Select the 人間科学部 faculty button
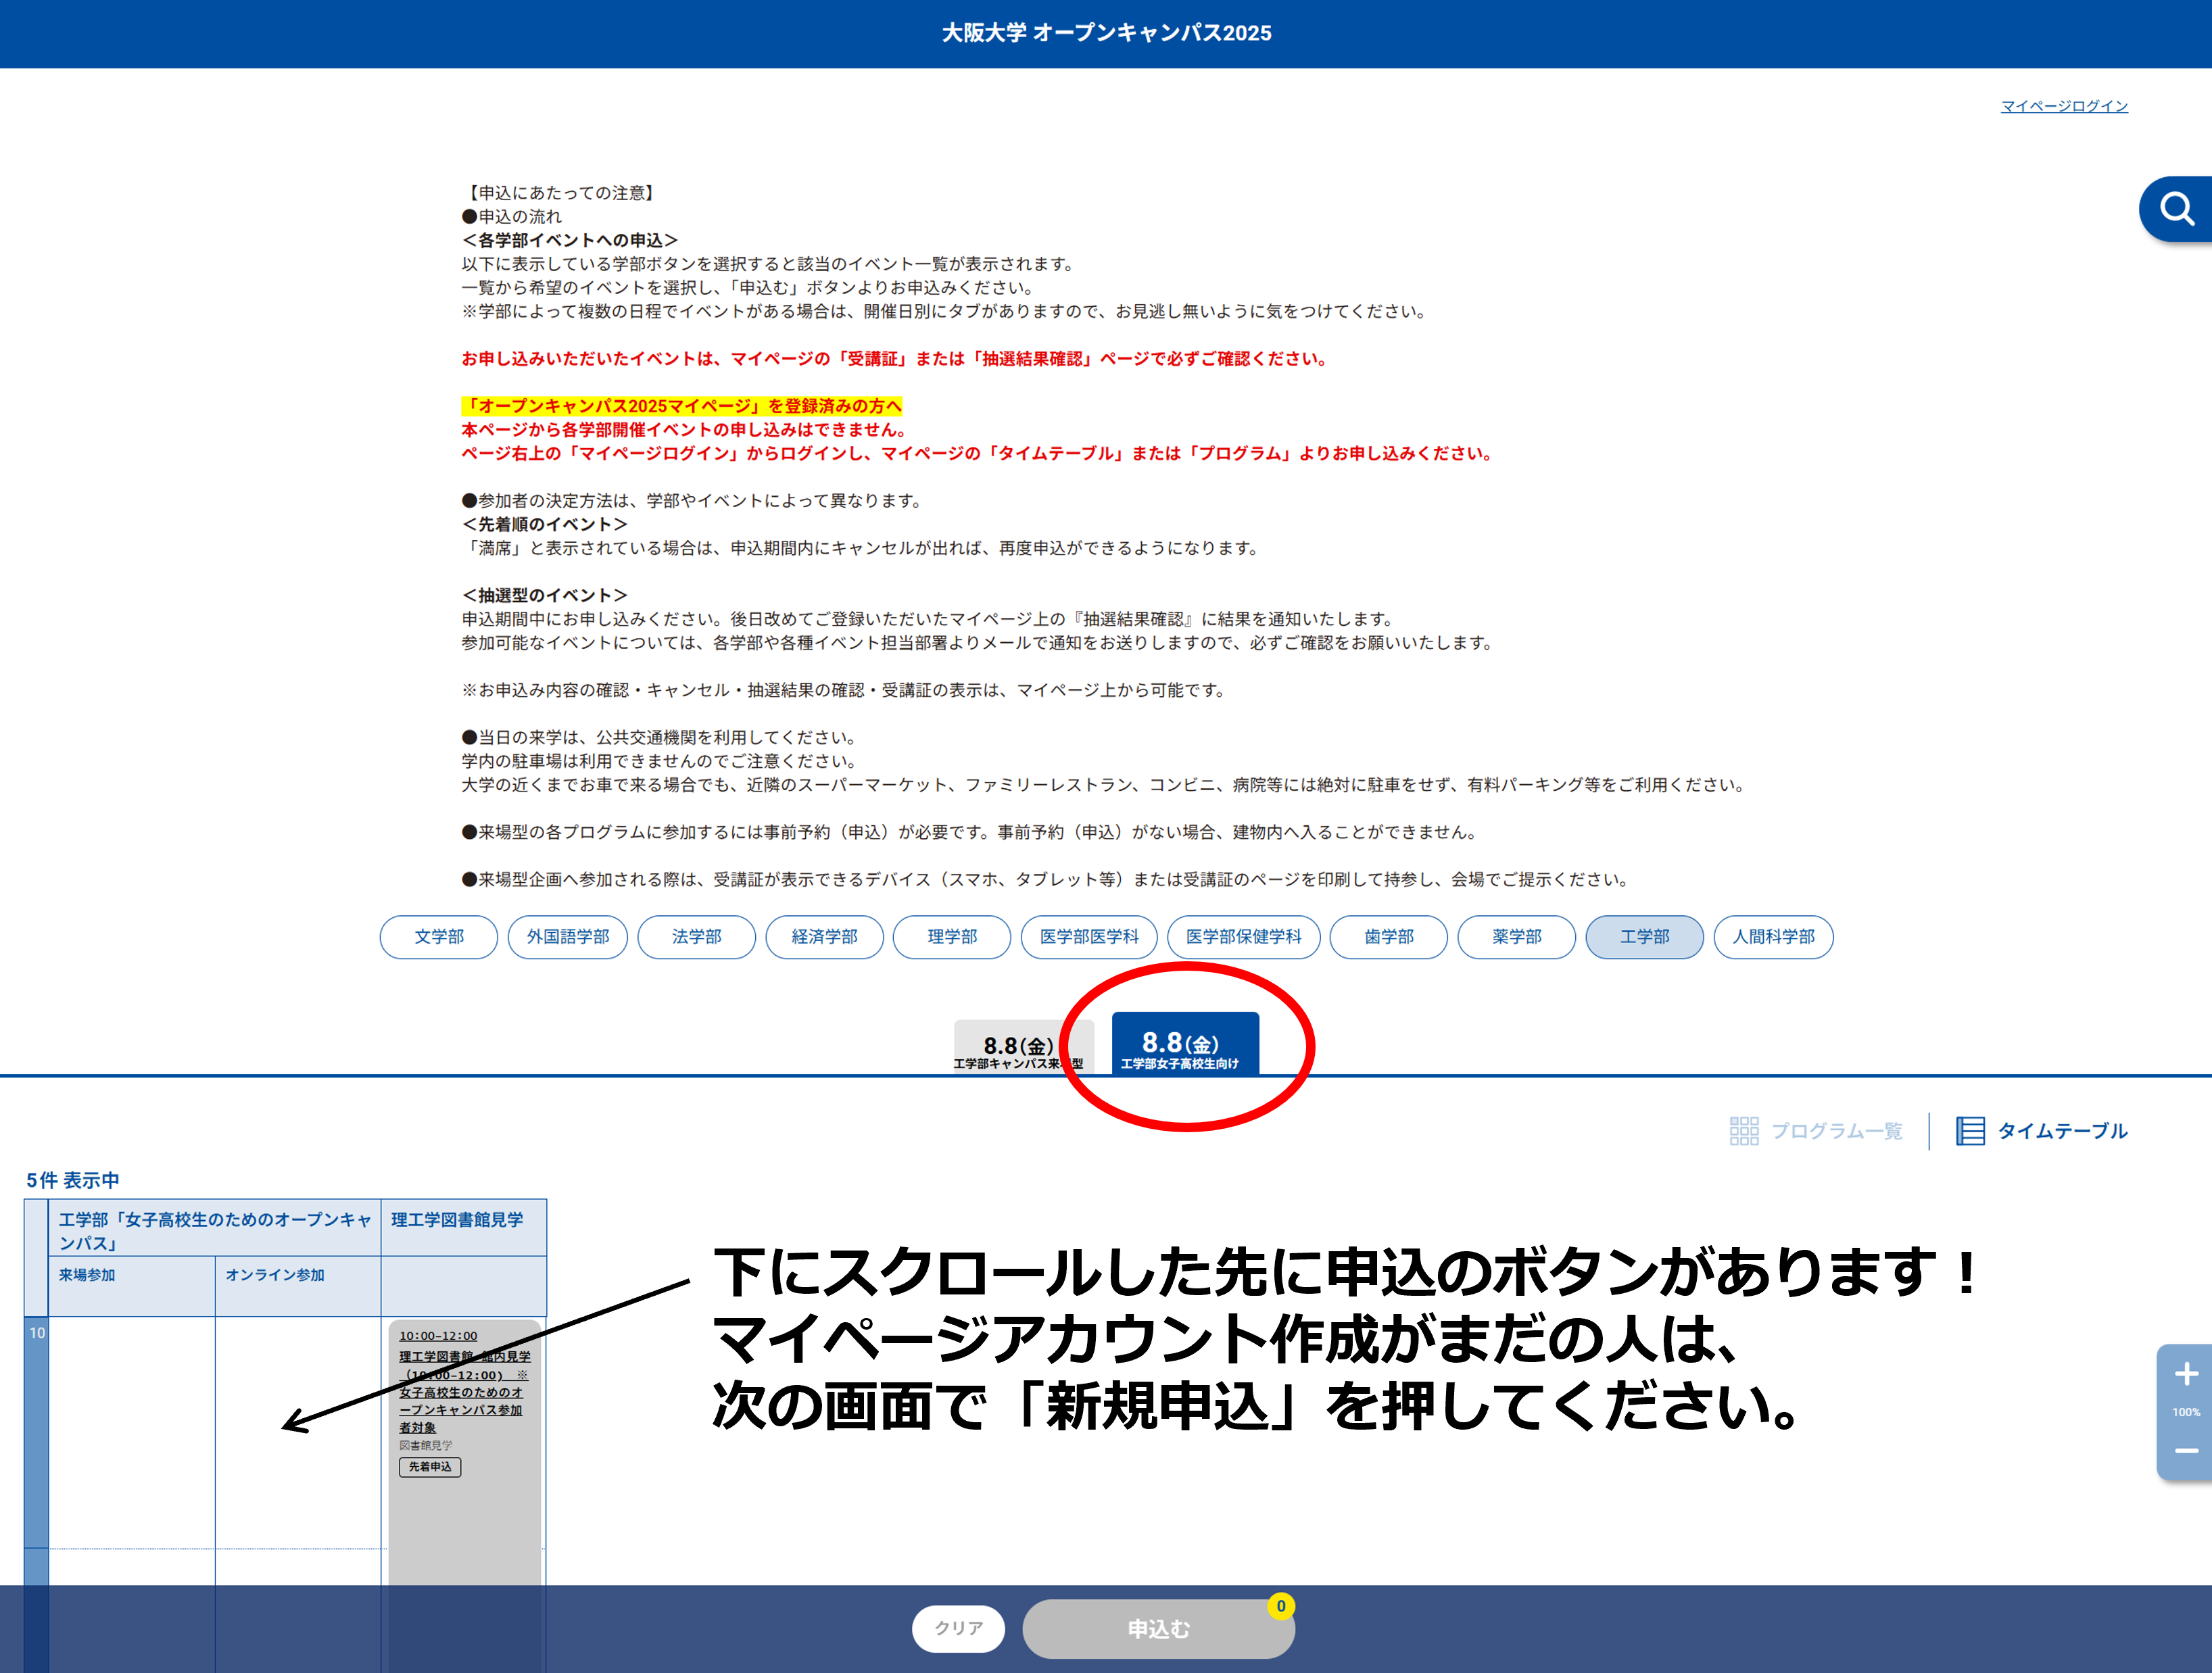 pos(1774,937)
